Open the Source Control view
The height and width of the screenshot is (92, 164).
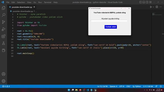[3, 22]
